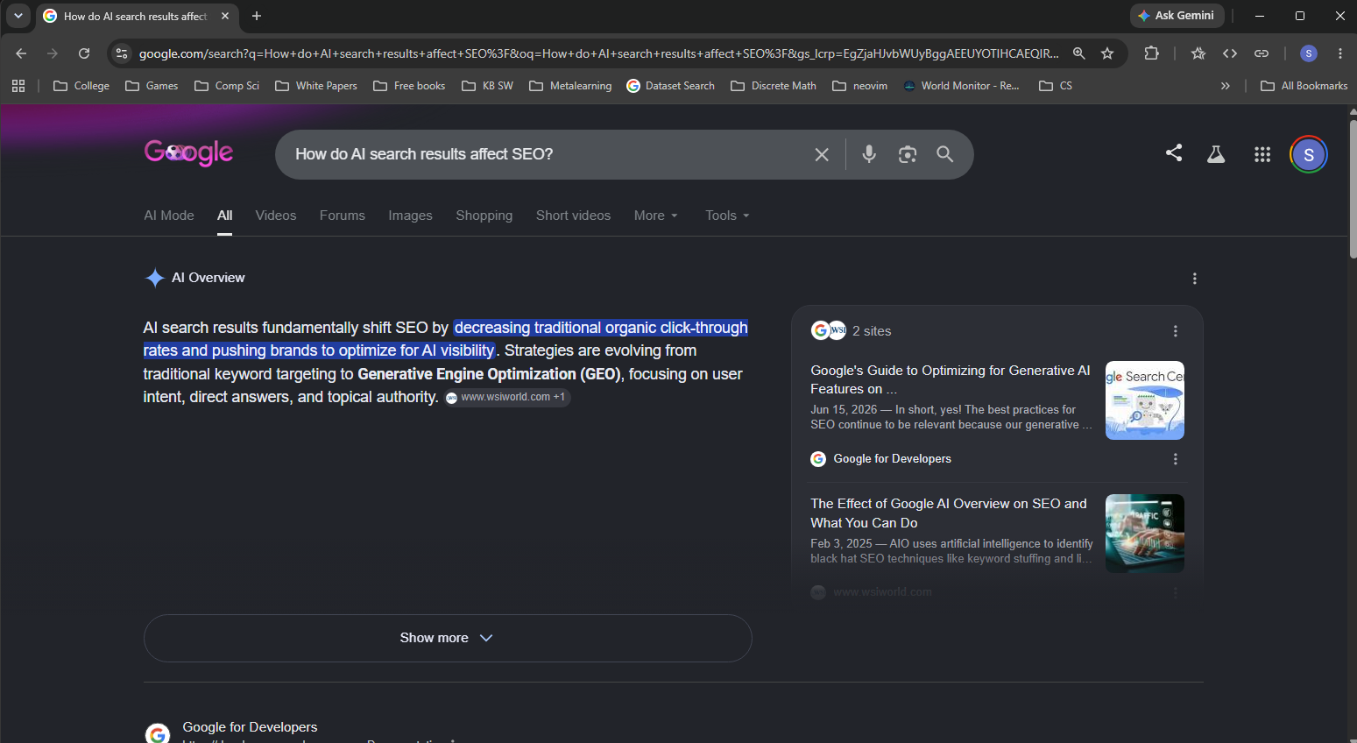Switch to the Forums tab
This screenshot has width=1357, height=743.
(343, 216)
